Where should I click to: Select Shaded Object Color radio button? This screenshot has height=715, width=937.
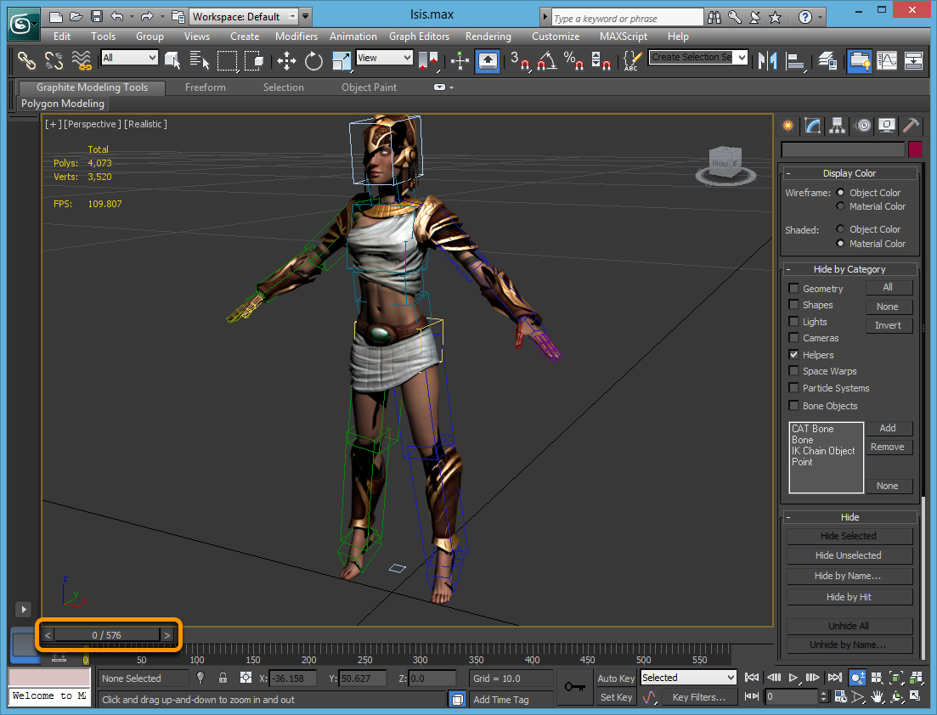pyautogui.click(x=840, y=228)
